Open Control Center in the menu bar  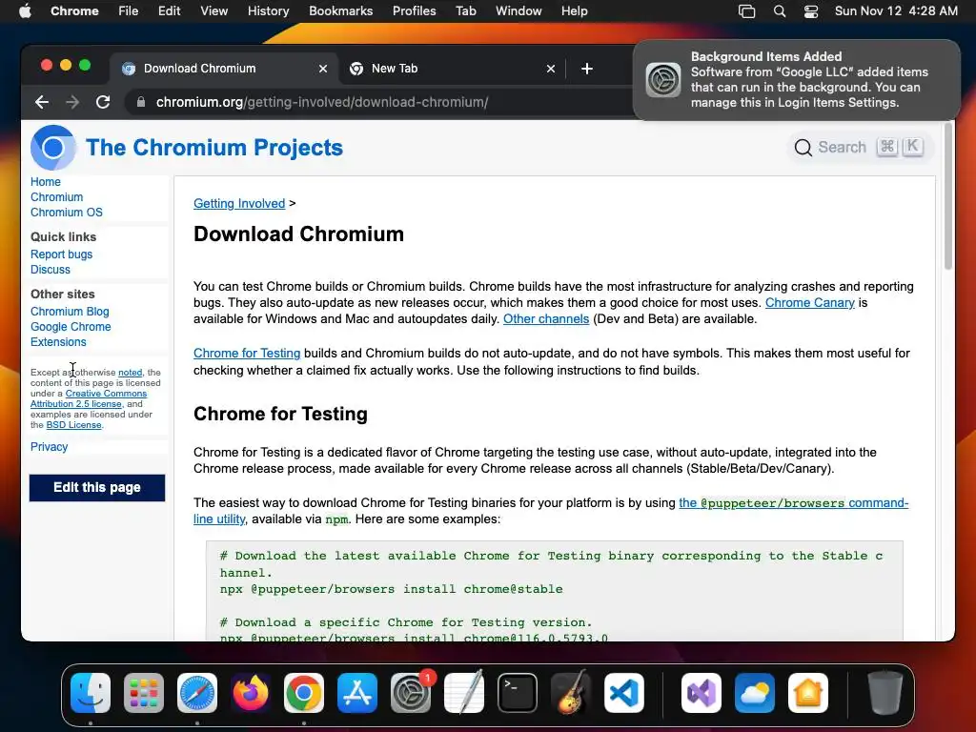click(811, 11)
